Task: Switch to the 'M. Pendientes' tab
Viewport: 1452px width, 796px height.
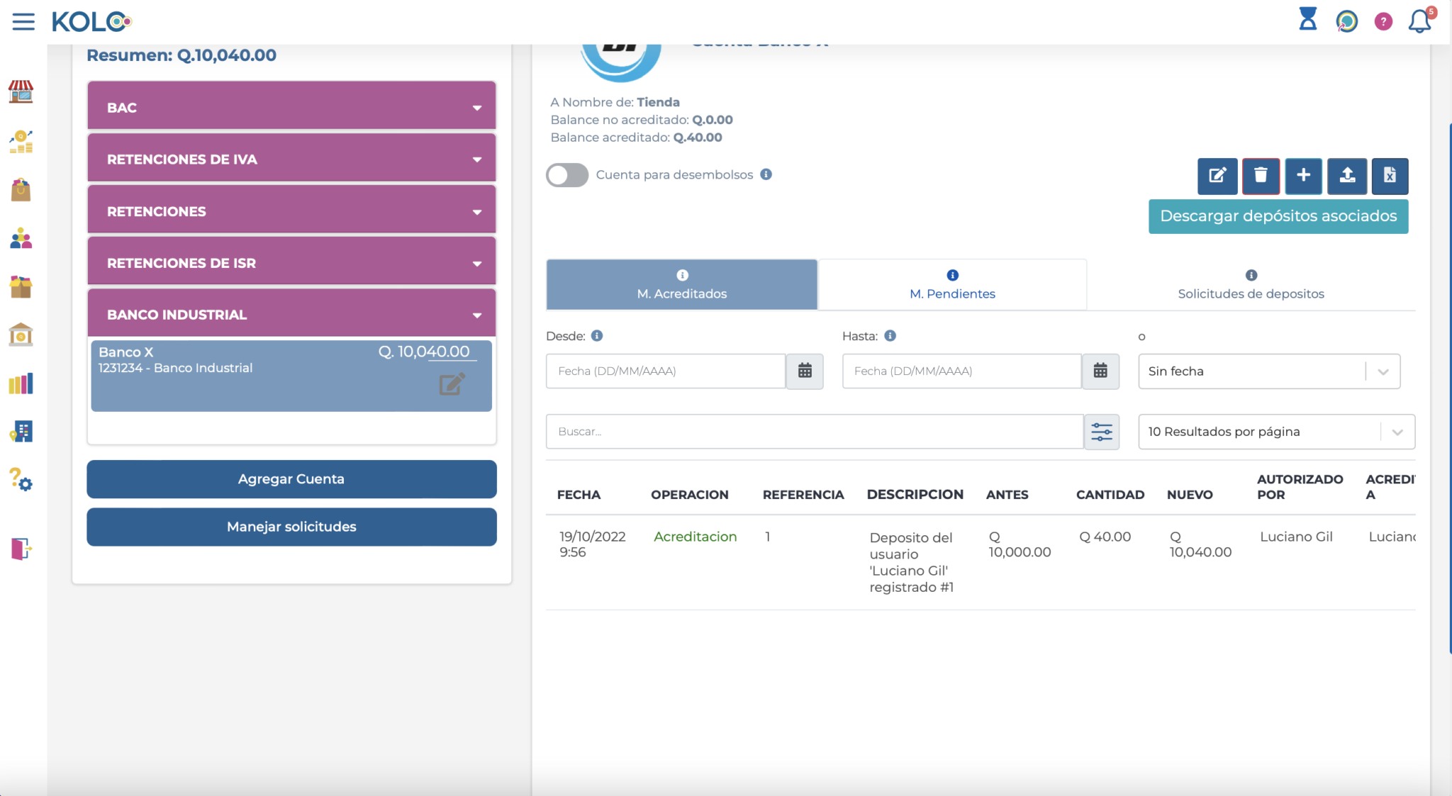Action: [952, 293]
